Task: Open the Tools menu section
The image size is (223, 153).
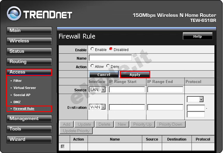Action: 29,129
